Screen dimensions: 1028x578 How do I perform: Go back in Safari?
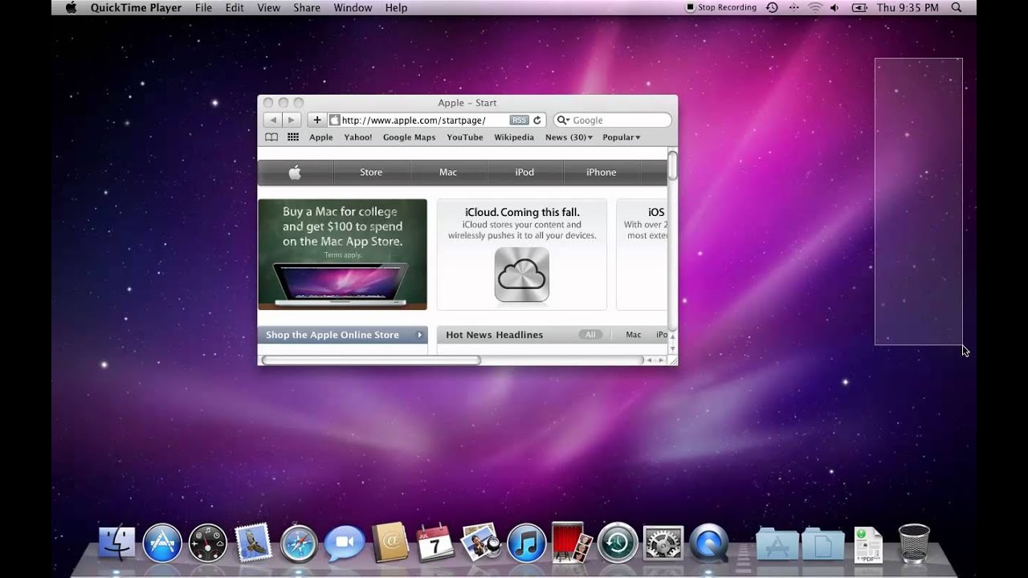pos(272,120)
